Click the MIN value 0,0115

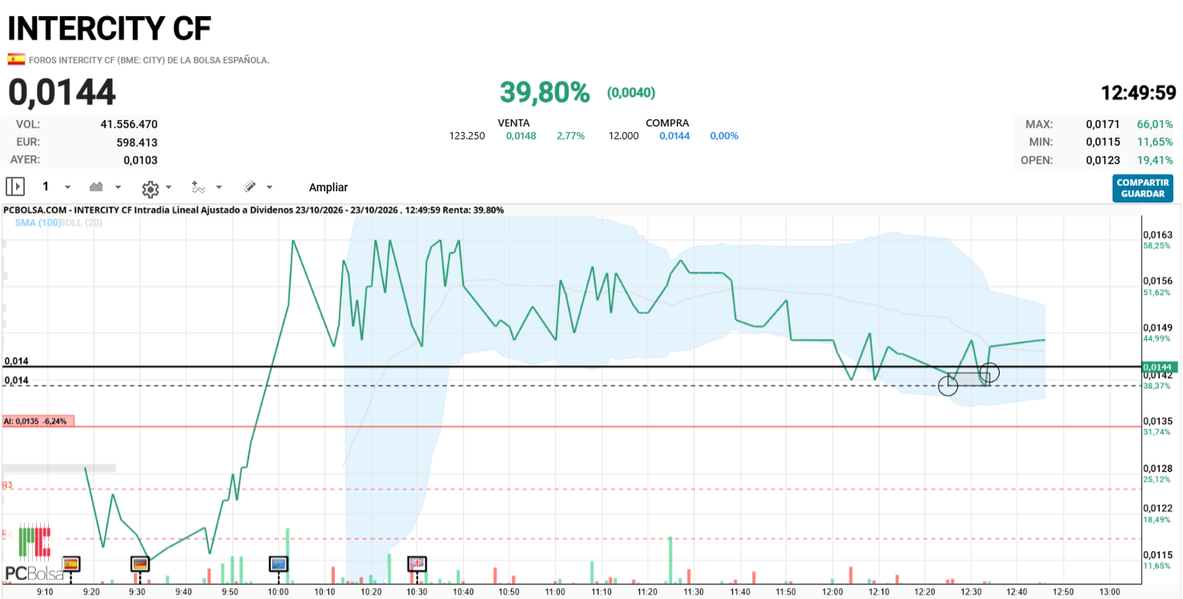(1103, 142)
